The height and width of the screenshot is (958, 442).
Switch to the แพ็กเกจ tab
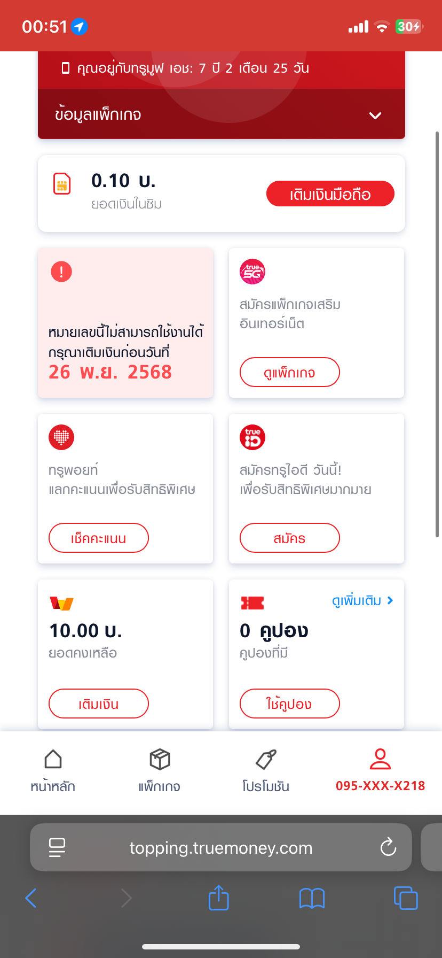click(x=159, y=770)
